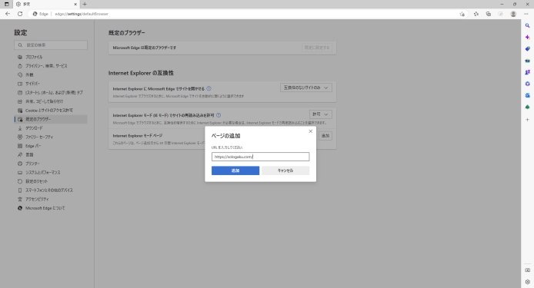Screen dimensions: 534x288
Task: Open the Favorites toolbar icon
Action: coord(476,14)
